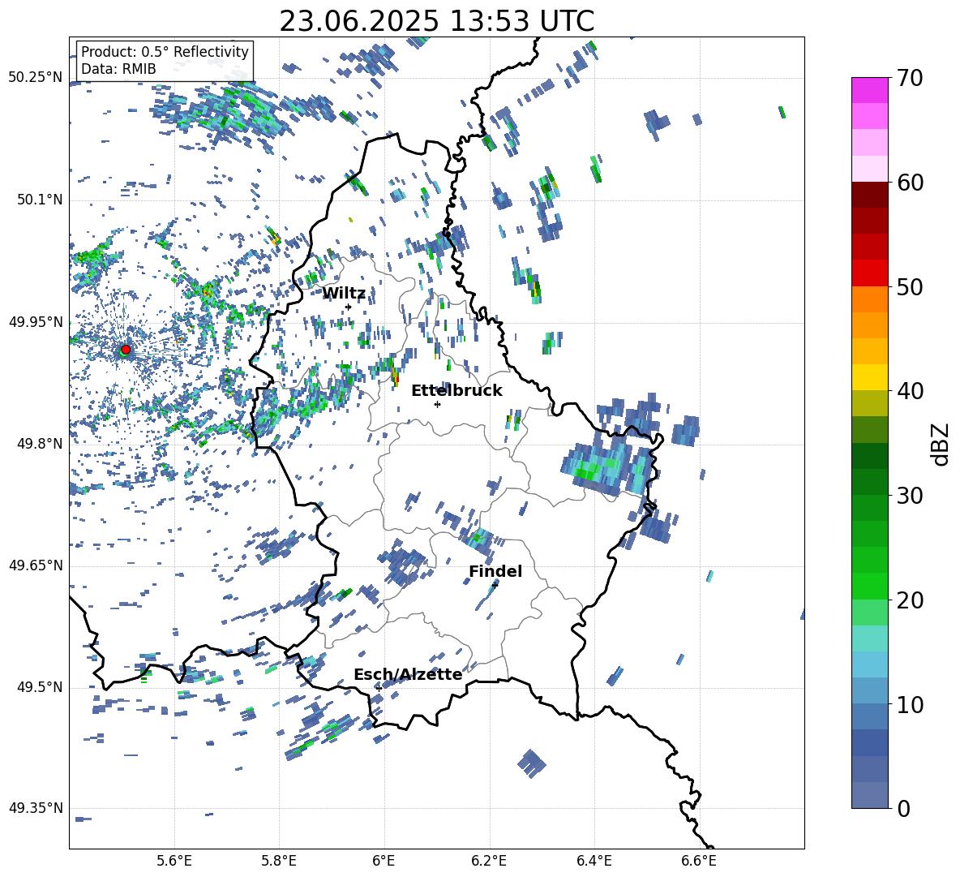Click the 6.4°E longitude label
This screenshot has height=877, width=960.
pos(594,861)
